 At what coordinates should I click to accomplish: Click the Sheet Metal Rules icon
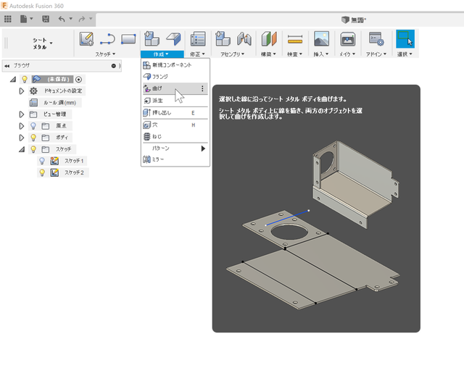point(198,38)
